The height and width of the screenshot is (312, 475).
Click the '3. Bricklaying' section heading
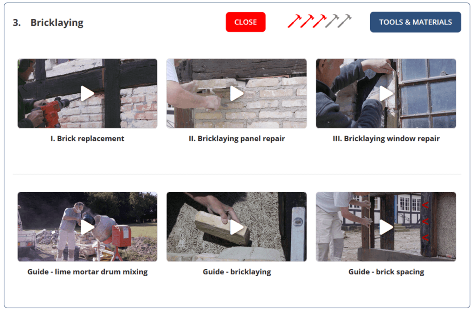pyautogui.click(x=48, y=23)
